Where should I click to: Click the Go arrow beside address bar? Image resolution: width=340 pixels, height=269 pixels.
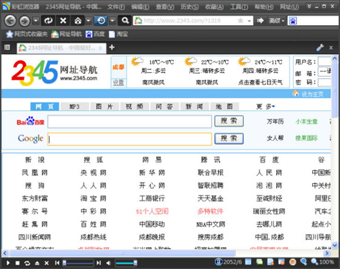[260, 21]
